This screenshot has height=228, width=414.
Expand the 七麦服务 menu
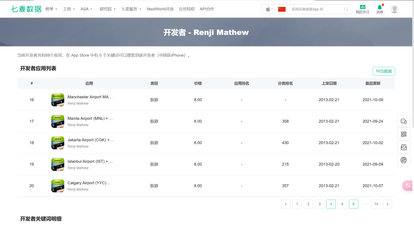[x=131, y=9]
